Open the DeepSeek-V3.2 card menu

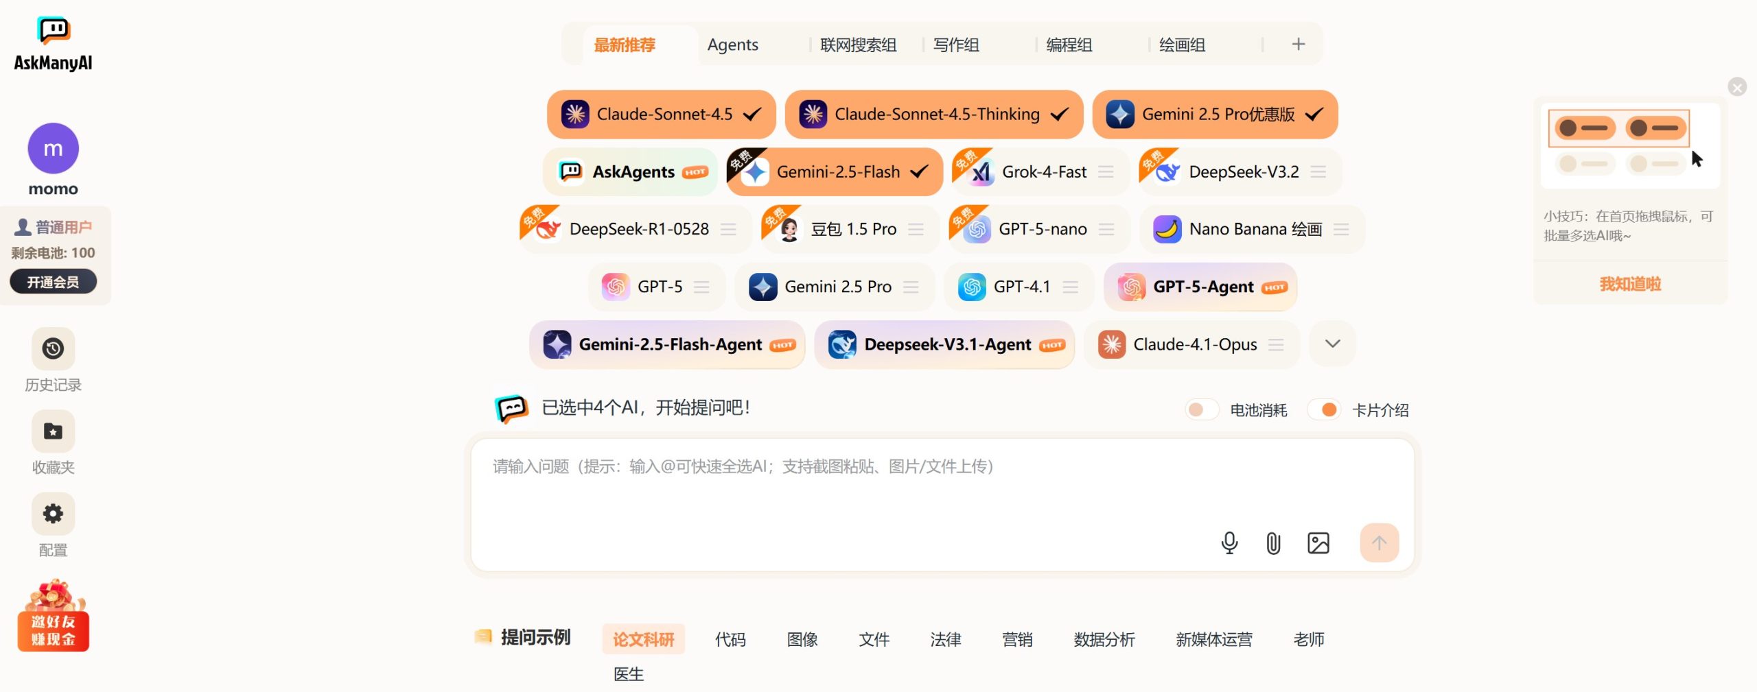coord(1318,172)
